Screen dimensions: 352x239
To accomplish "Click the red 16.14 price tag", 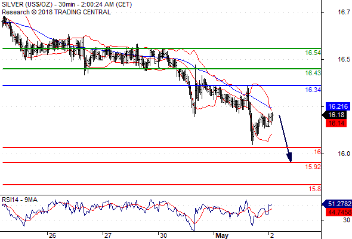I will coord(336,123).
